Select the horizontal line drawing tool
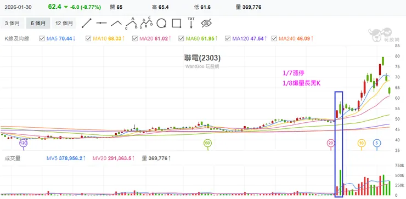The width and height of the screenshot is (406, 199). pos(101,23)
